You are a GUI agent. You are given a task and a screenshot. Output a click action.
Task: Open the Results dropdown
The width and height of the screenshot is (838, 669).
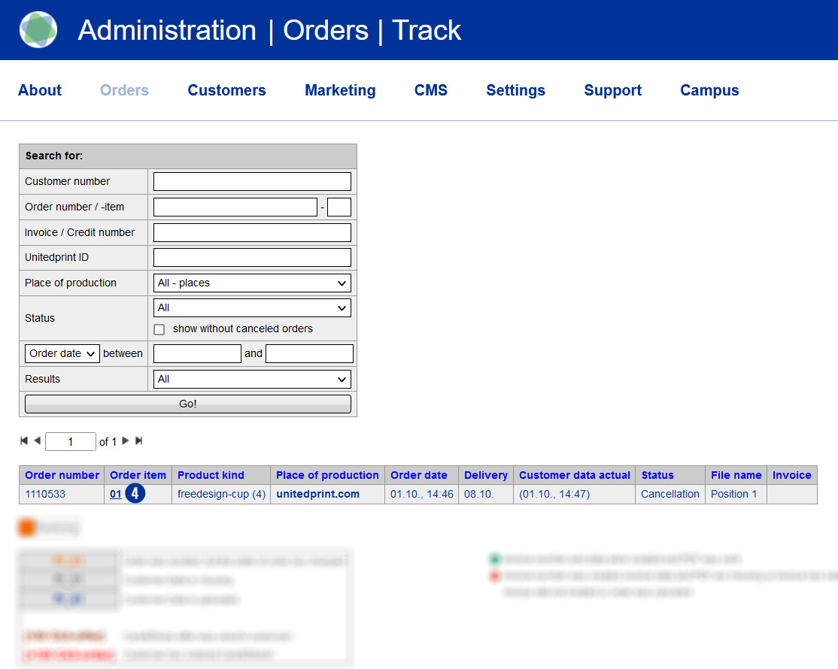tap(252, 380)
